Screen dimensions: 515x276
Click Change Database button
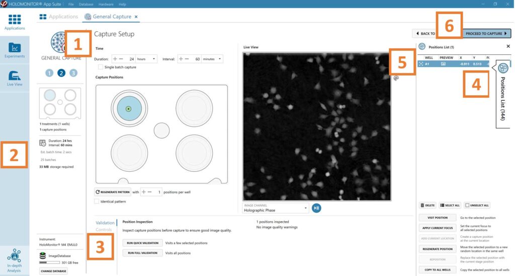[53, 271]
